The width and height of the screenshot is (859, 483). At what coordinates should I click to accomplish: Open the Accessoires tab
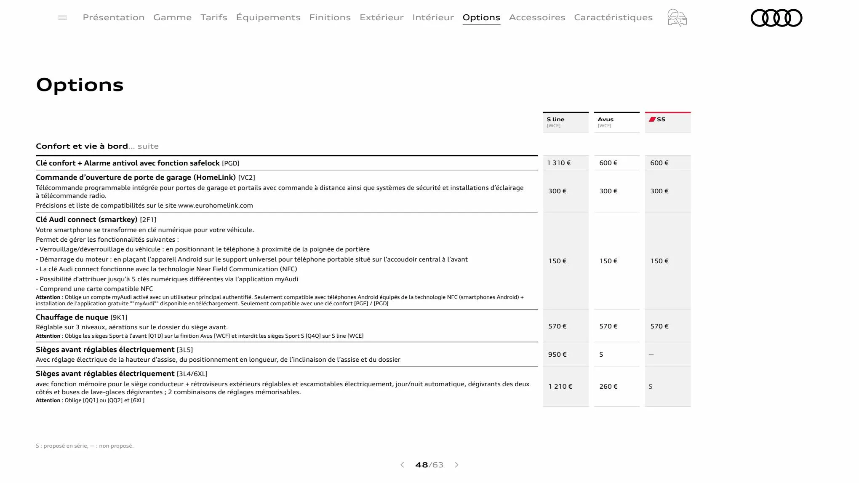pos(537,17)
